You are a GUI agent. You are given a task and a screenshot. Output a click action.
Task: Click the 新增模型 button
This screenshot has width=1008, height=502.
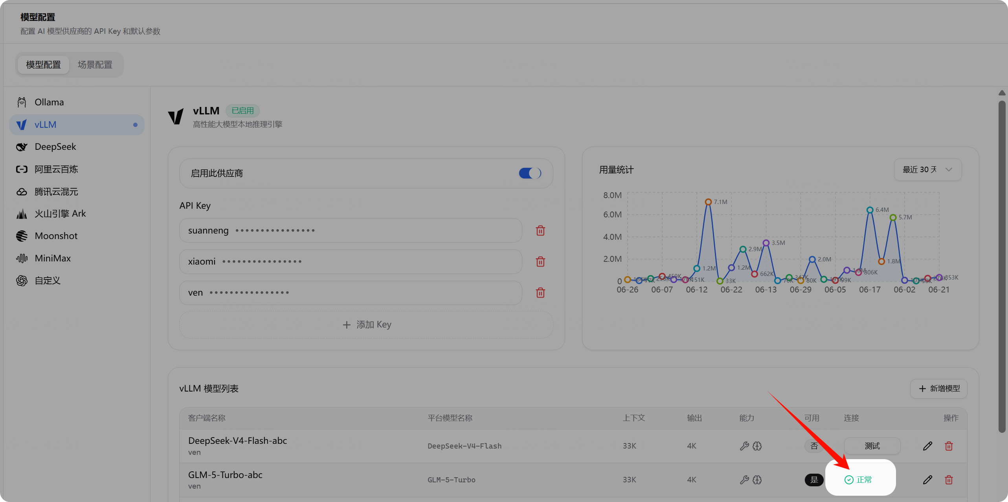(939, 388)
